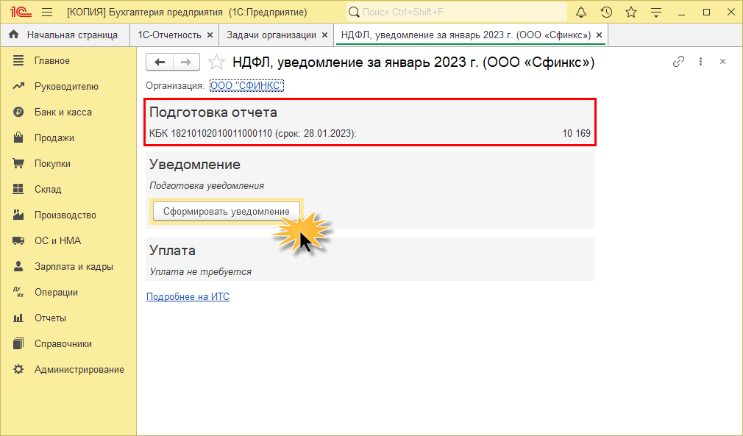743x436 pixels.
Task: Open Руководителю section
Action: (x=68, y=86)
